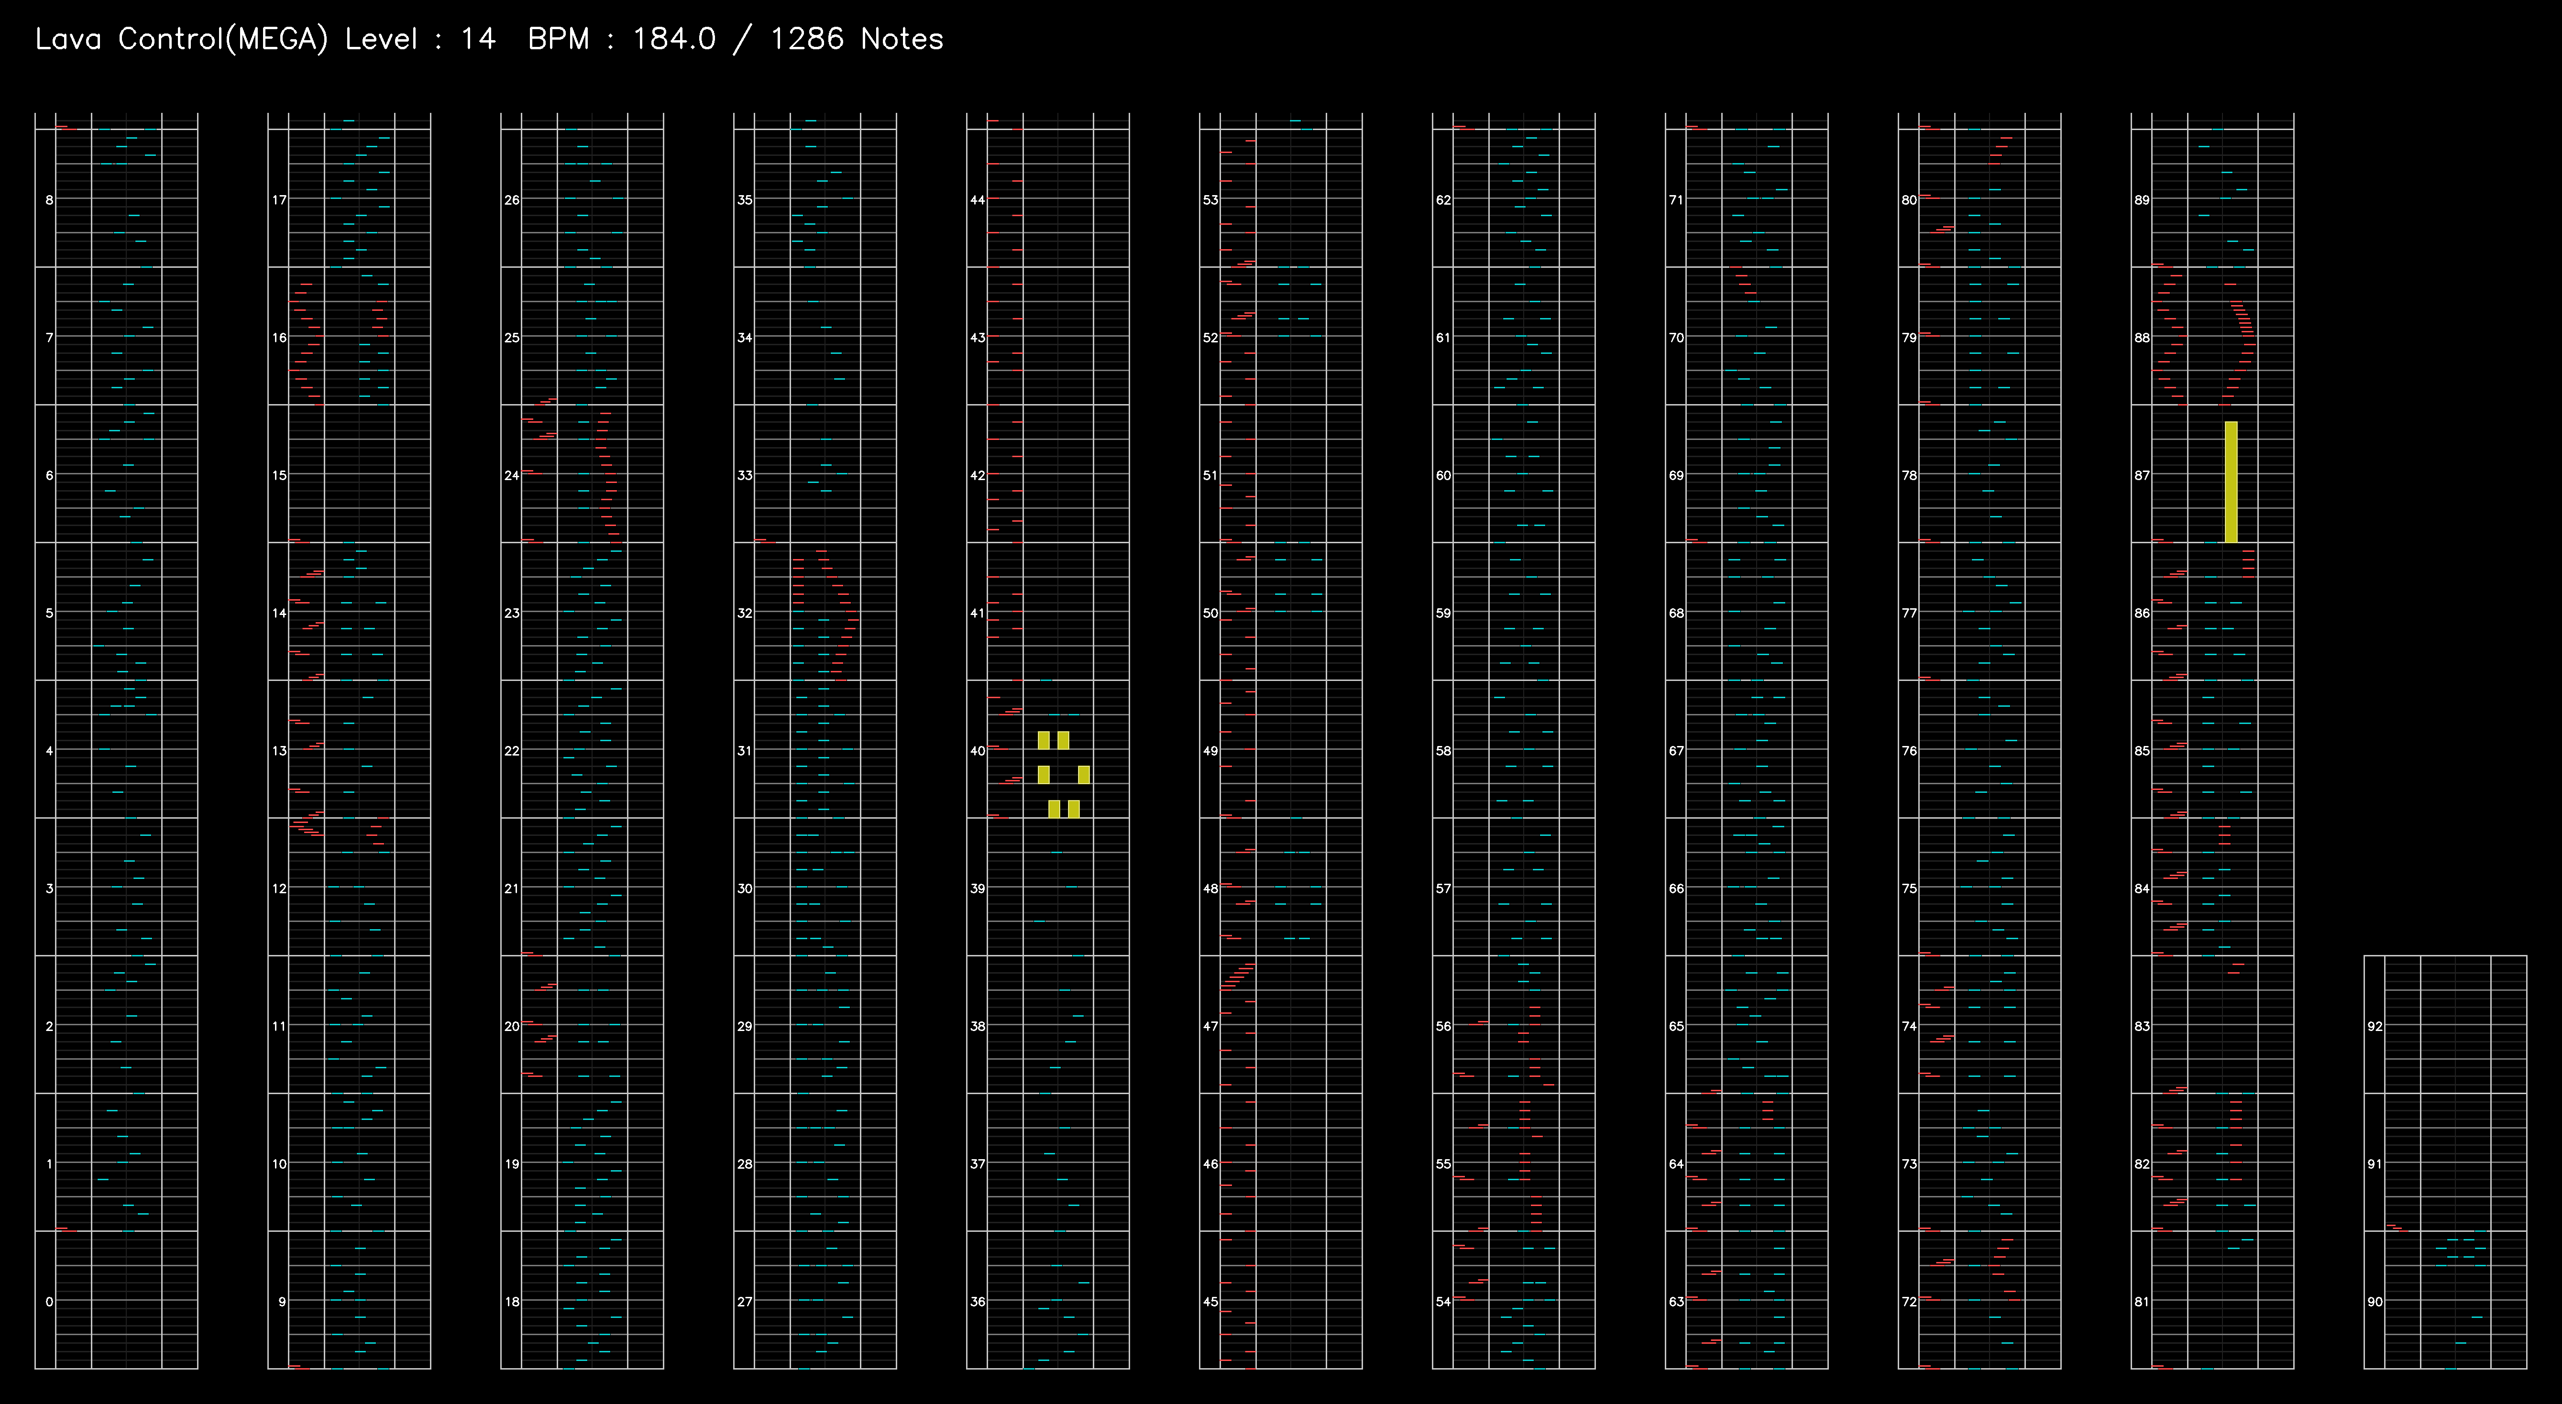The width and height of the screenshot is (2562, 1404).
Task: Click measure number 30 label
Action: 745,889
